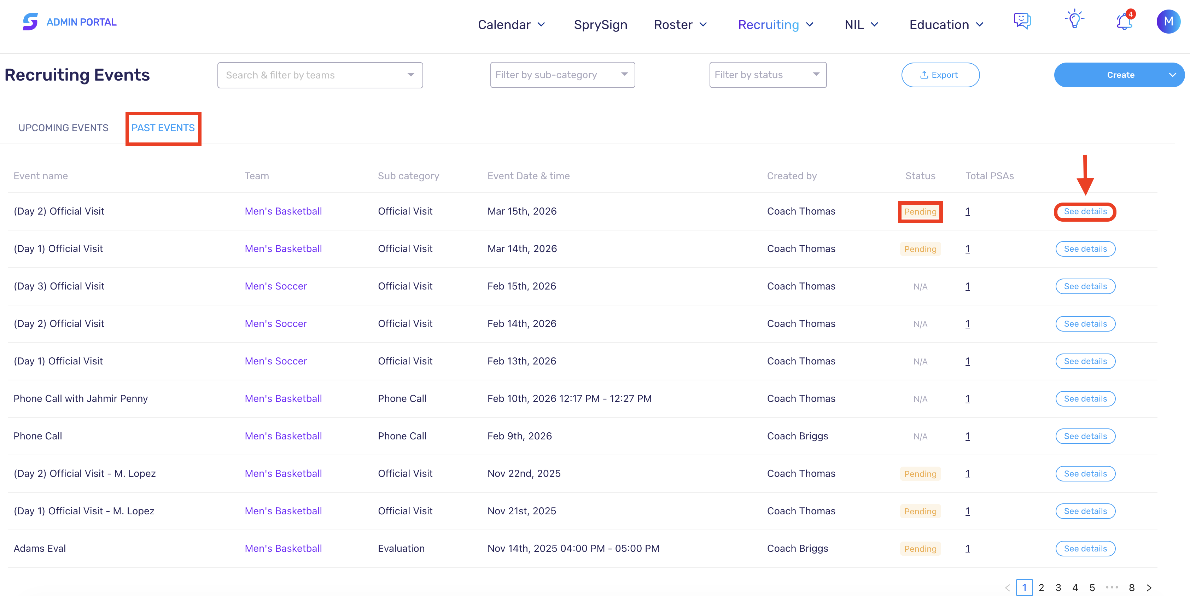Expand the Calendar menu
The width and height of the screenshot is (1190, 596).
pos(511,24)
